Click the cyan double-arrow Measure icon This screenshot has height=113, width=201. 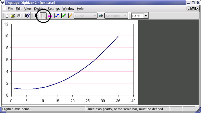[101, 16]
